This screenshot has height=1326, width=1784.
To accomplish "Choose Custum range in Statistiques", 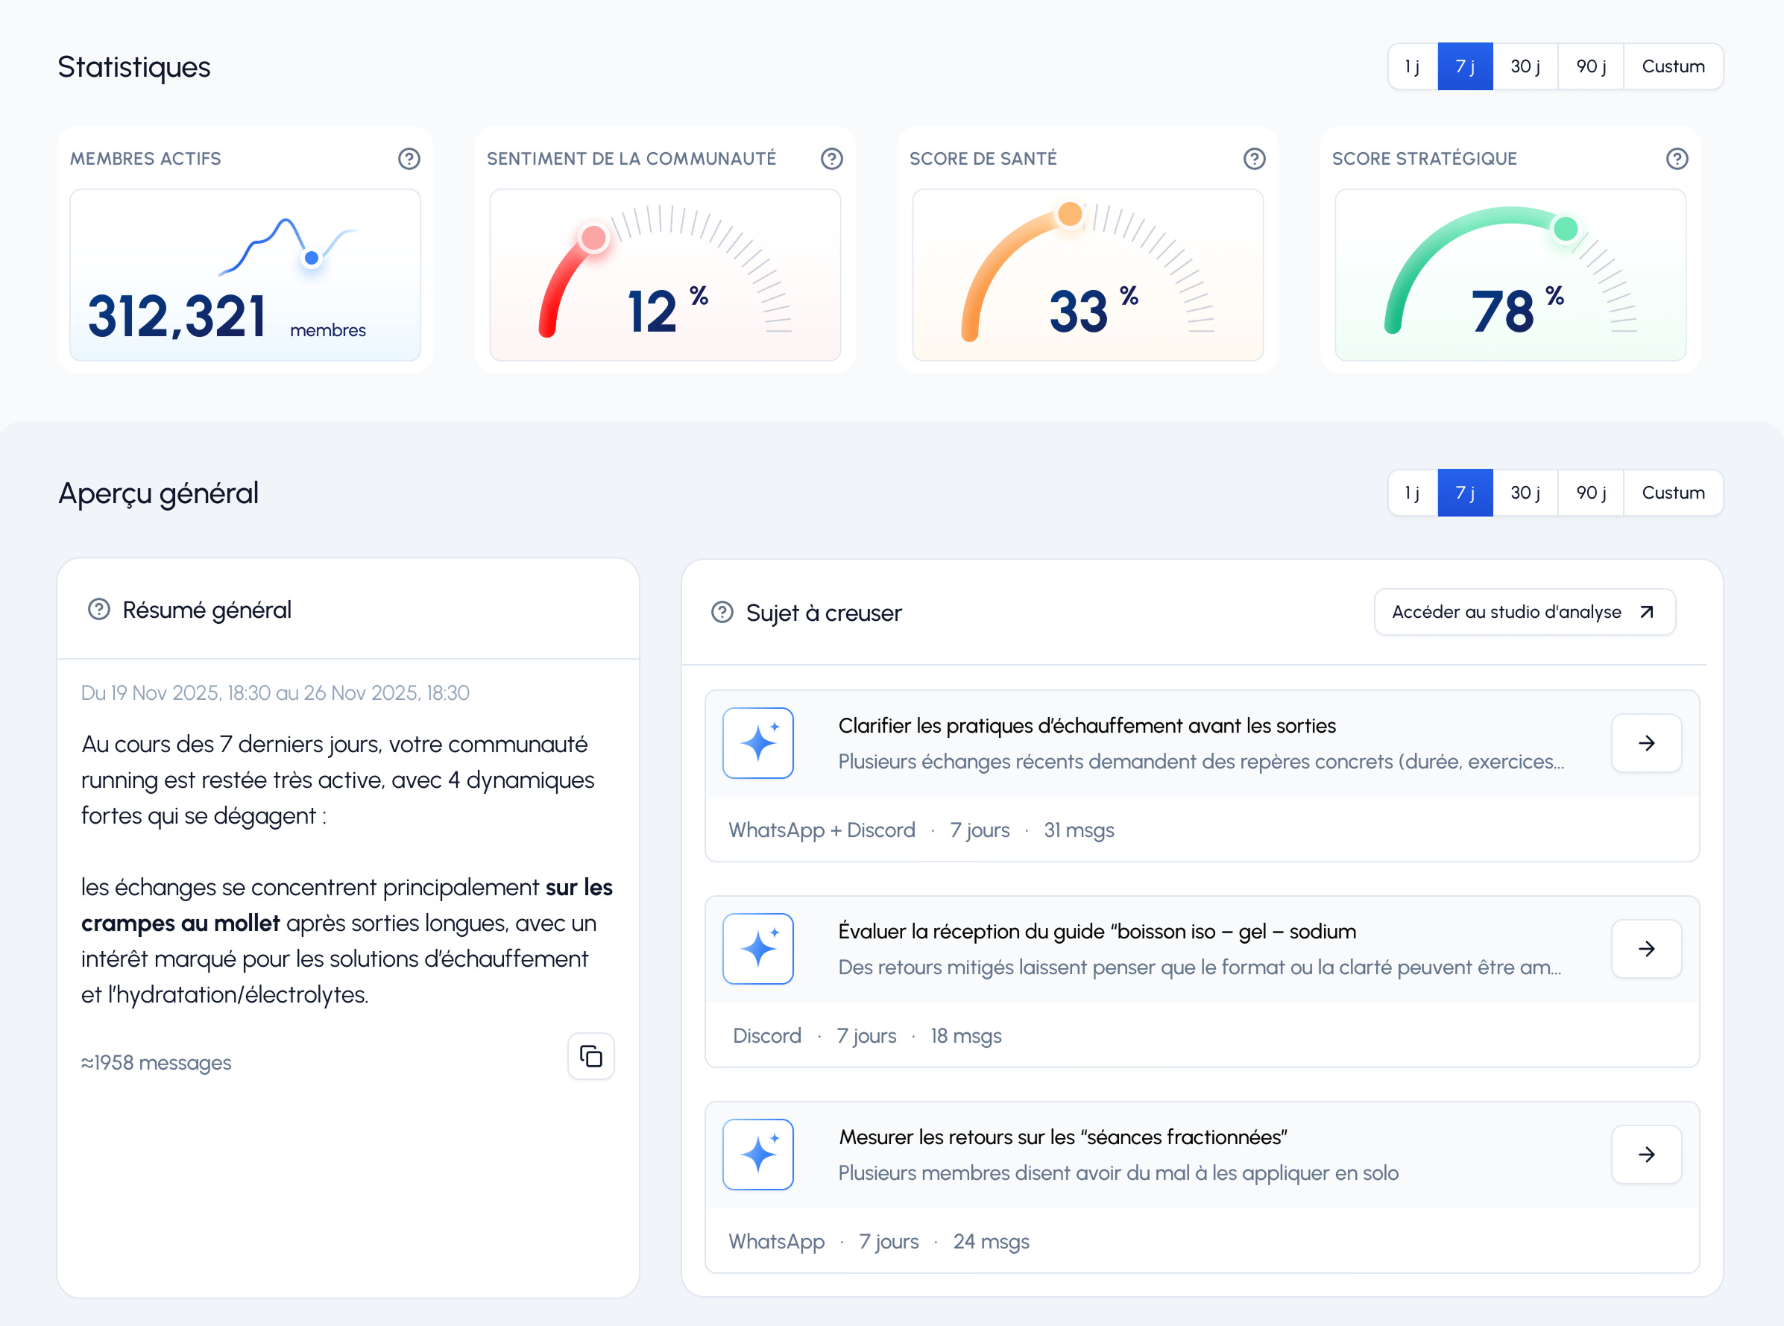I will pos(1672,66).
